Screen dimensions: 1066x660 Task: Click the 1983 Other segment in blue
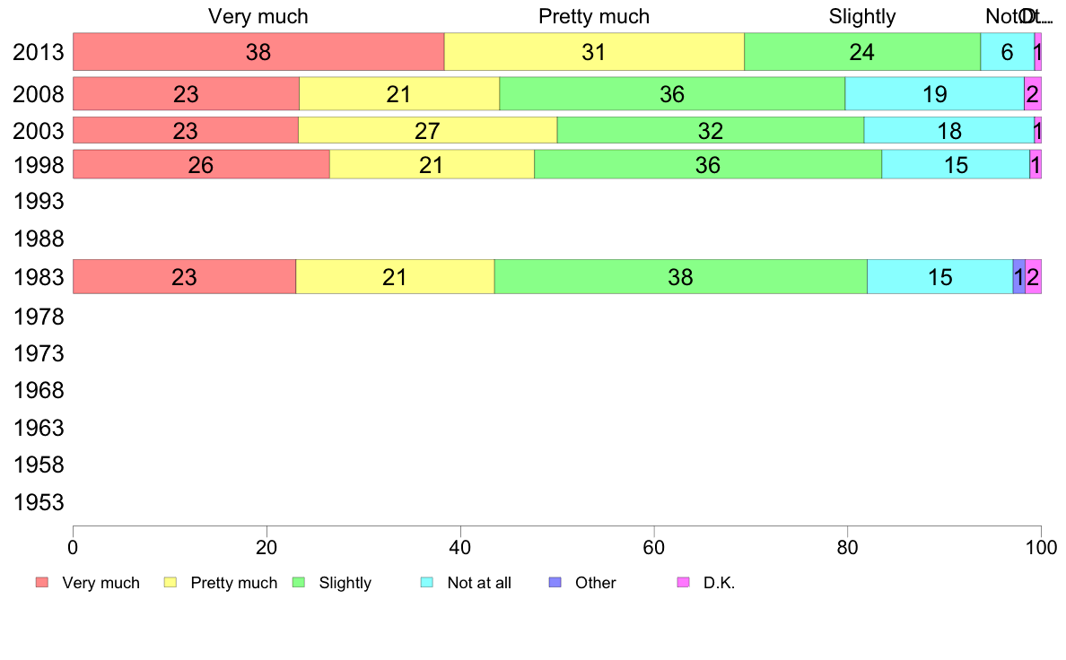coord(1019,276)
